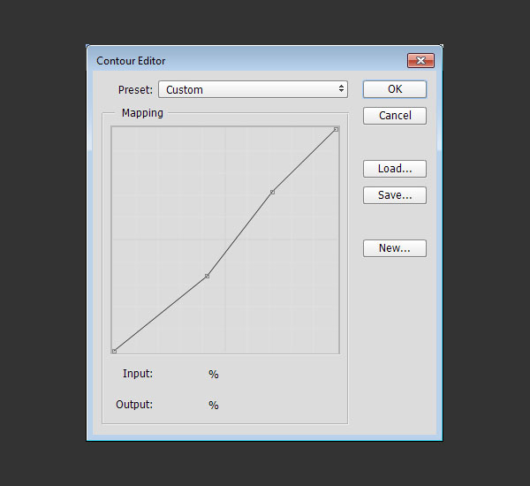530x486 pixels.
Task: Select the top-right curve control point
Action: pos(336,130)
